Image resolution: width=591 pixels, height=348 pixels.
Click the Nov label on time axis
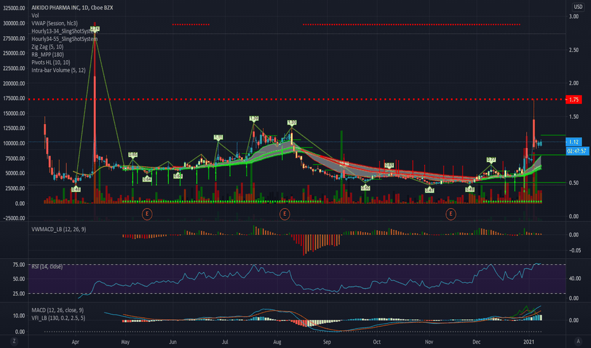[x=429, y=342]
